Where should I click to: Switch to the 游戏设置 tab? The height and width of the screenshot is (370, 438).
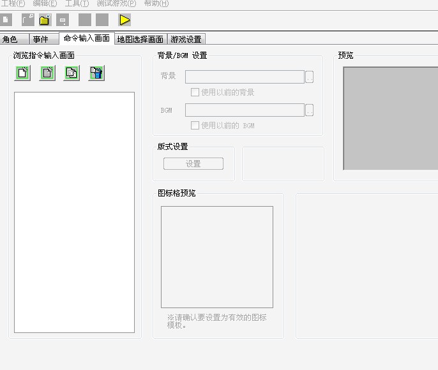pos(186,39)
